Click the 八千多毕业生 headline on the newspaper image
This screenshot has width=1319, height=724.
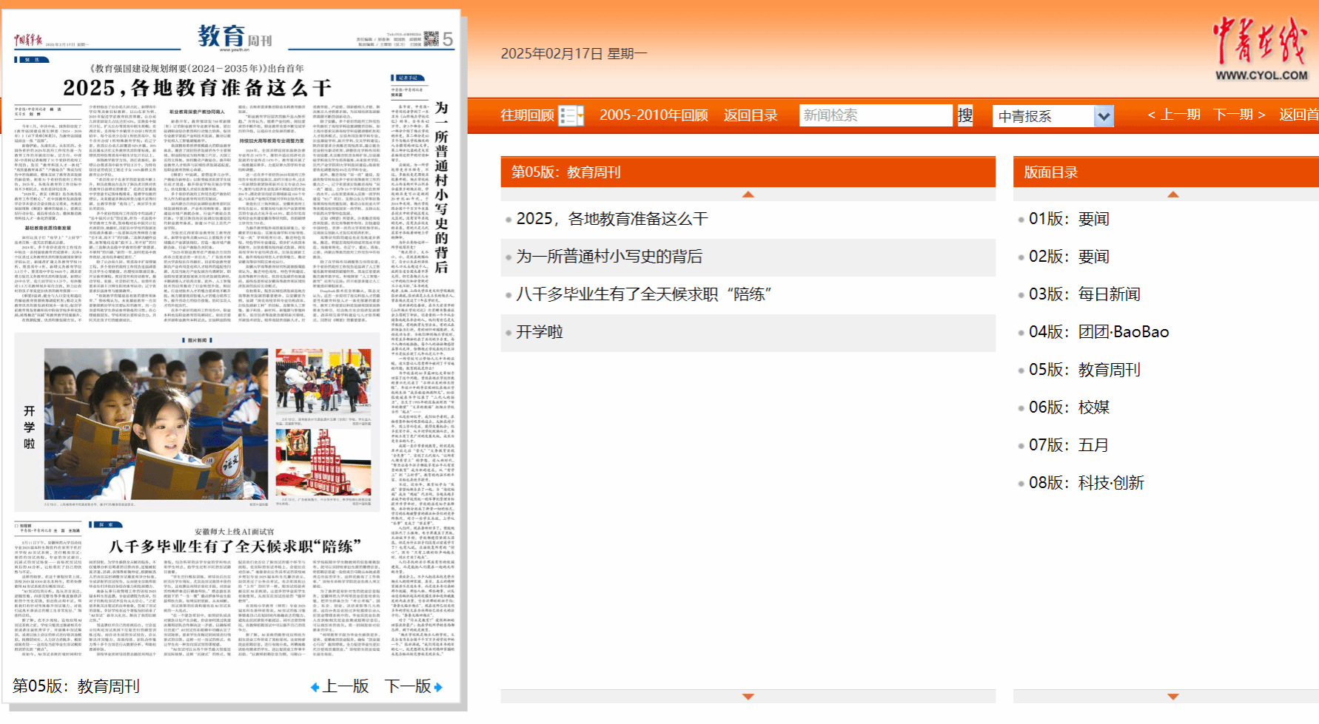(x=235, y=547)
